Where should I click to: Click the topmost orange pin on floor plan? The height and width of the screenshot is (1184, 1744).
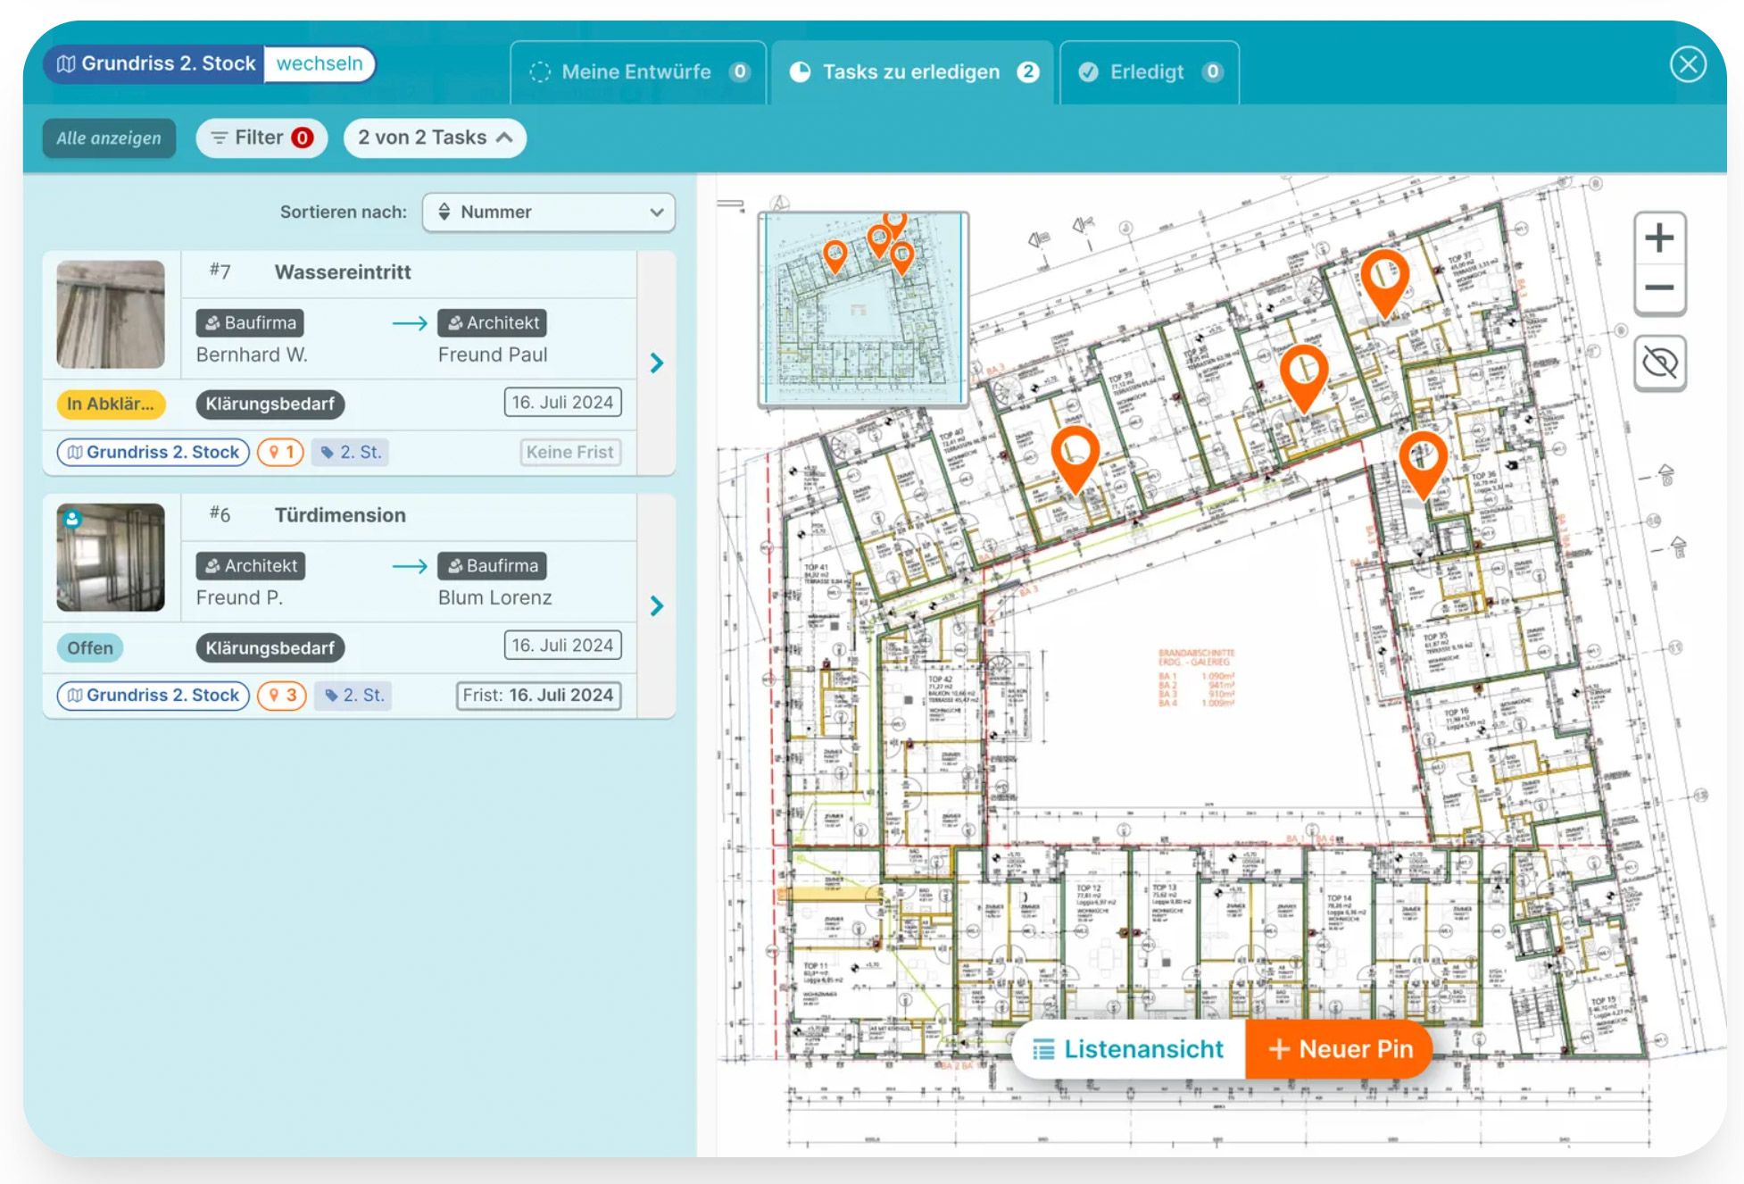1384,277
